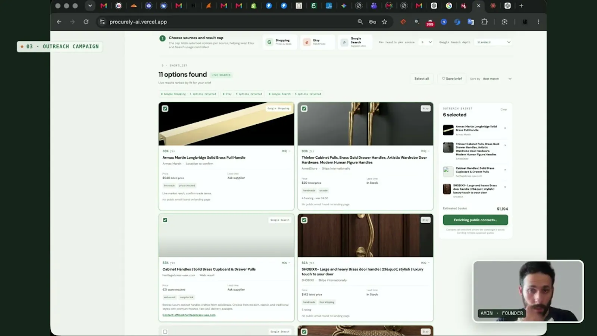
Task: Open the Armac Martin brass pull handle image
Action: coord(226,124)
